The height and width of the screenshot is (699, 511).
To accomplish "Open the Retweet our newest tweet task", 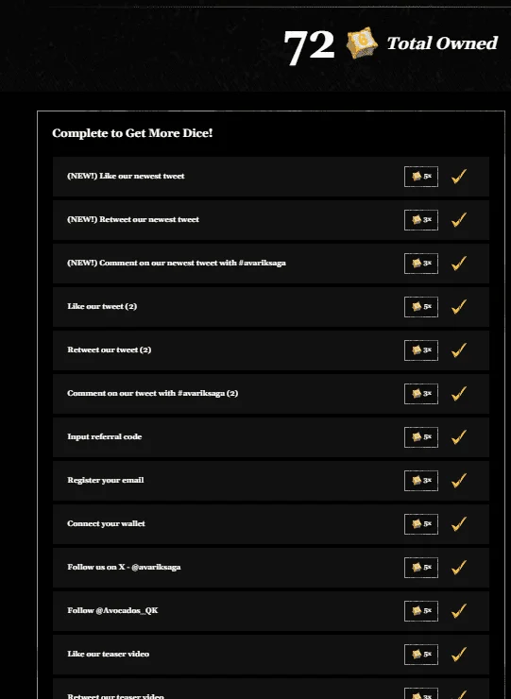I will pos(271,220).
